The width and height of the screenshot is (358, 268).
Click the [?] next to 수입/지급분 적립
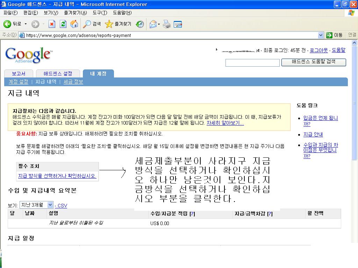[x=192, y=214]
